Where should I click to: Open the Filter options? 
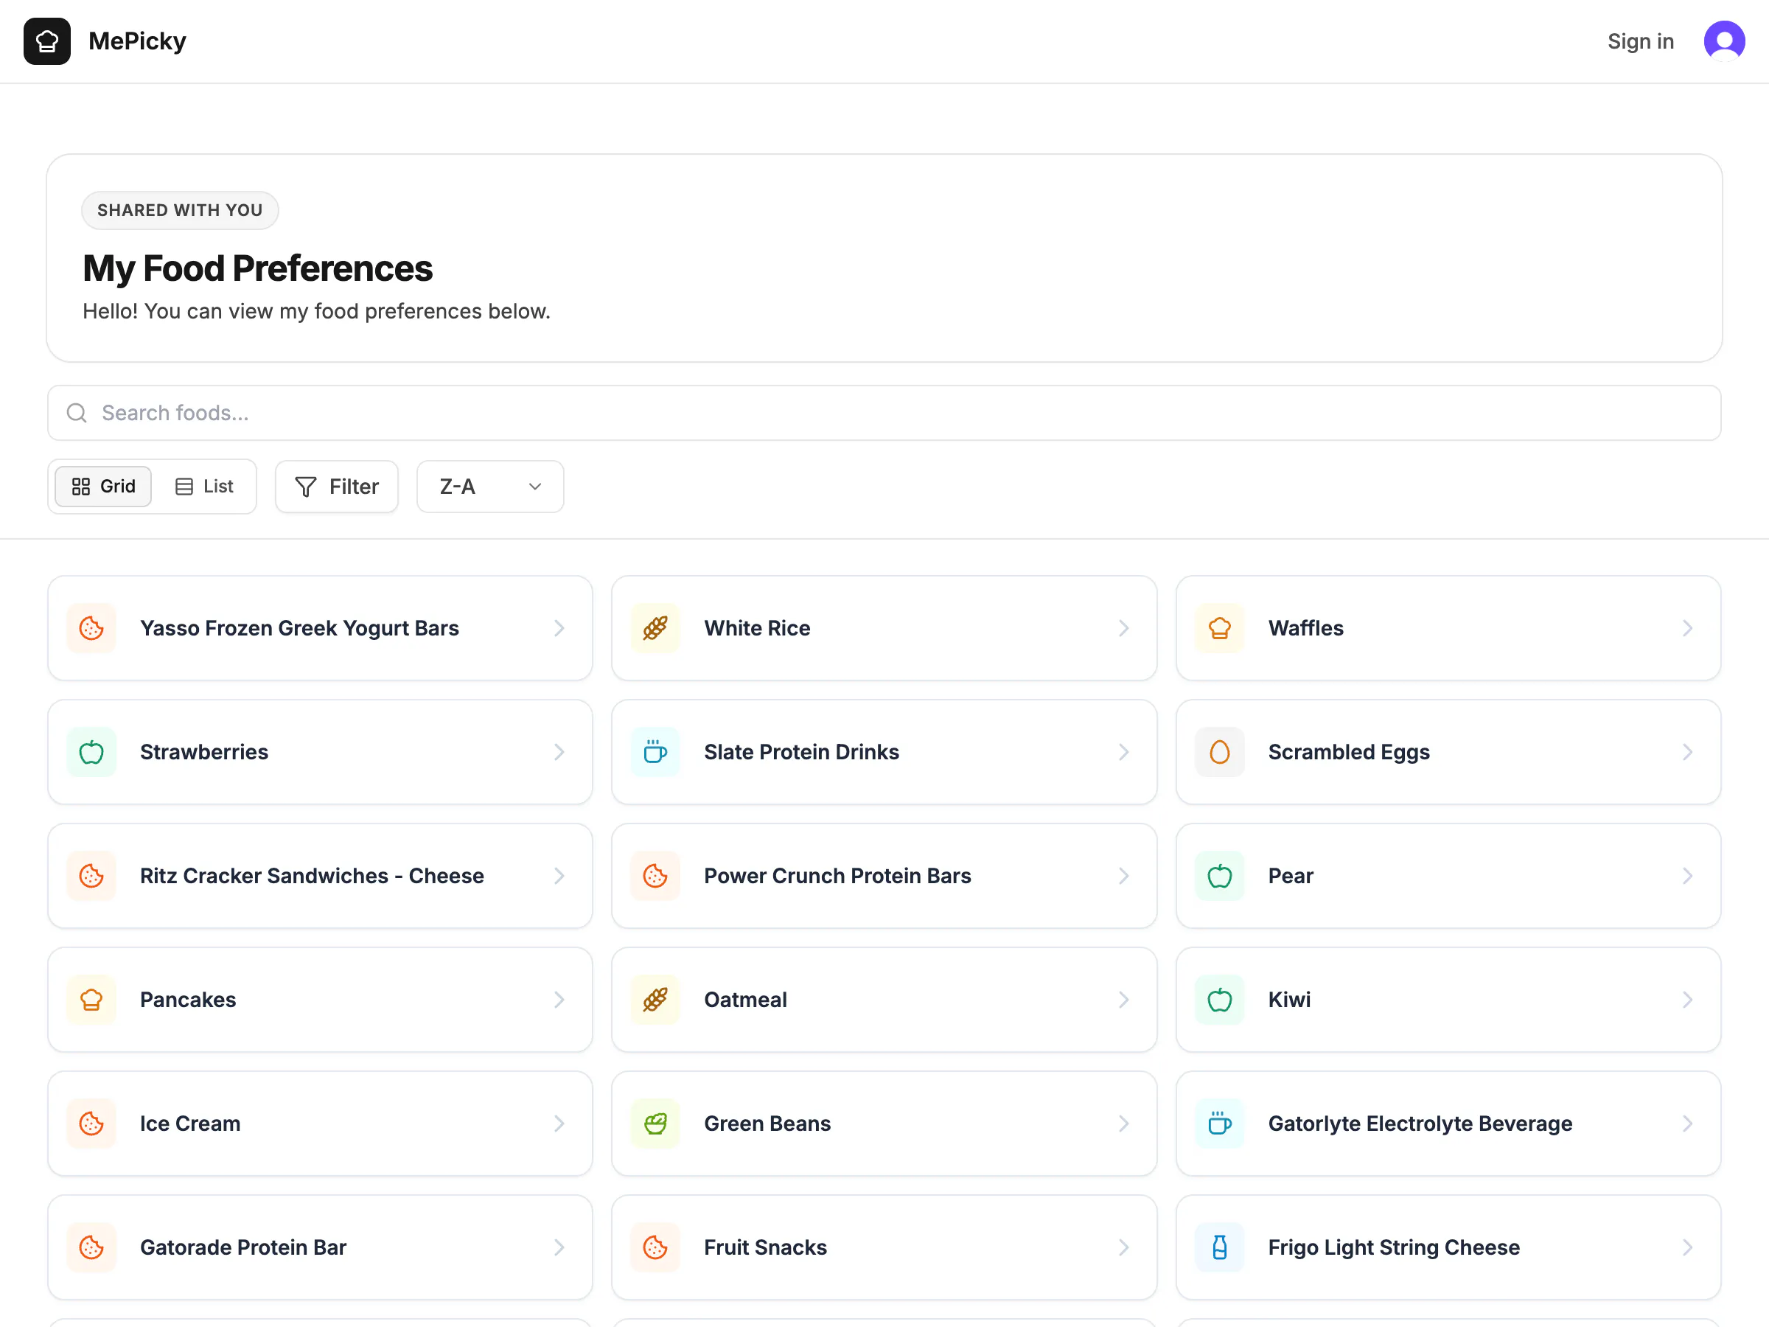pyautogui.click(x=337, y=487)
